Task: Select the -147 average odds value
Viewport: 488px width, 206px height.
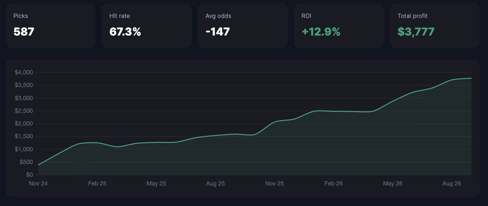Action: [218, 32]
